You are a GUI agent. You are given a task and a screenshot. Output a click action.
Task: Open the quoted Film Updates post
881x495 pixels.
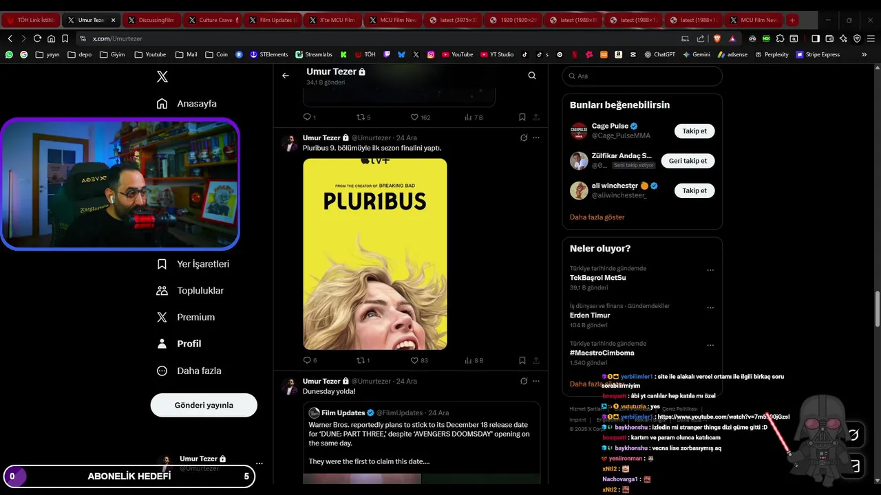[x=421, y=442]
